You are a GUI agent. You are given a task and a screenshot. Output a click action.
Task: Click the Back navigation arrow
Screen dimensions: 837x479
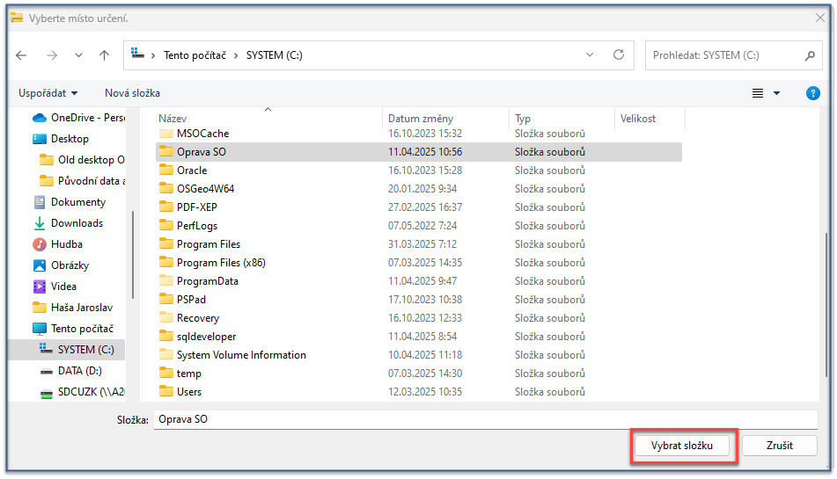pos(21,55)
